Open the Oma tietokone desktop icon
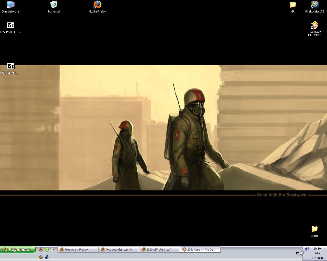 (x=10, y=7)
